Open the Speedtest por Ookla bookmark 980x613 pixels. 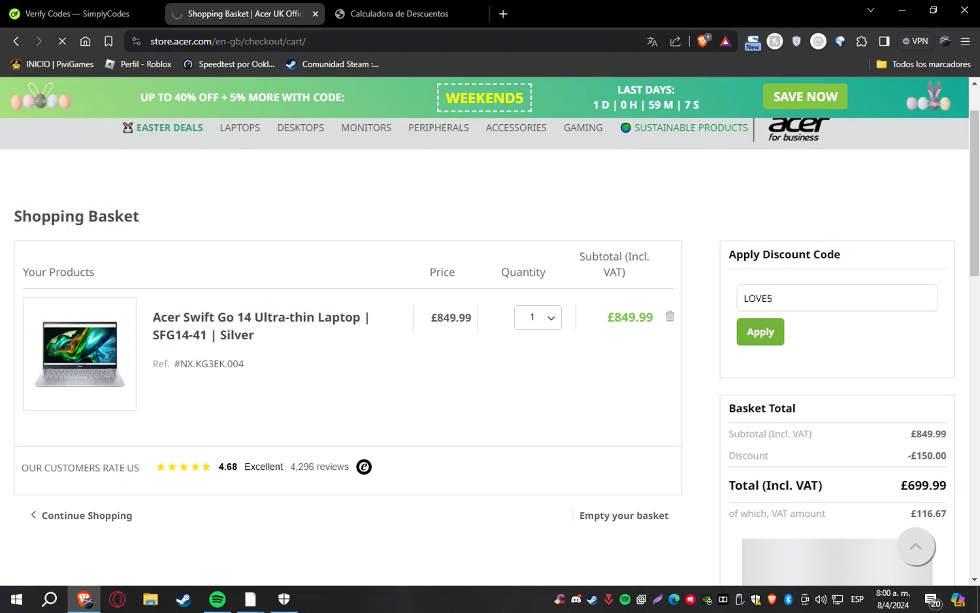pyautogui.click(x=229, y=64)
